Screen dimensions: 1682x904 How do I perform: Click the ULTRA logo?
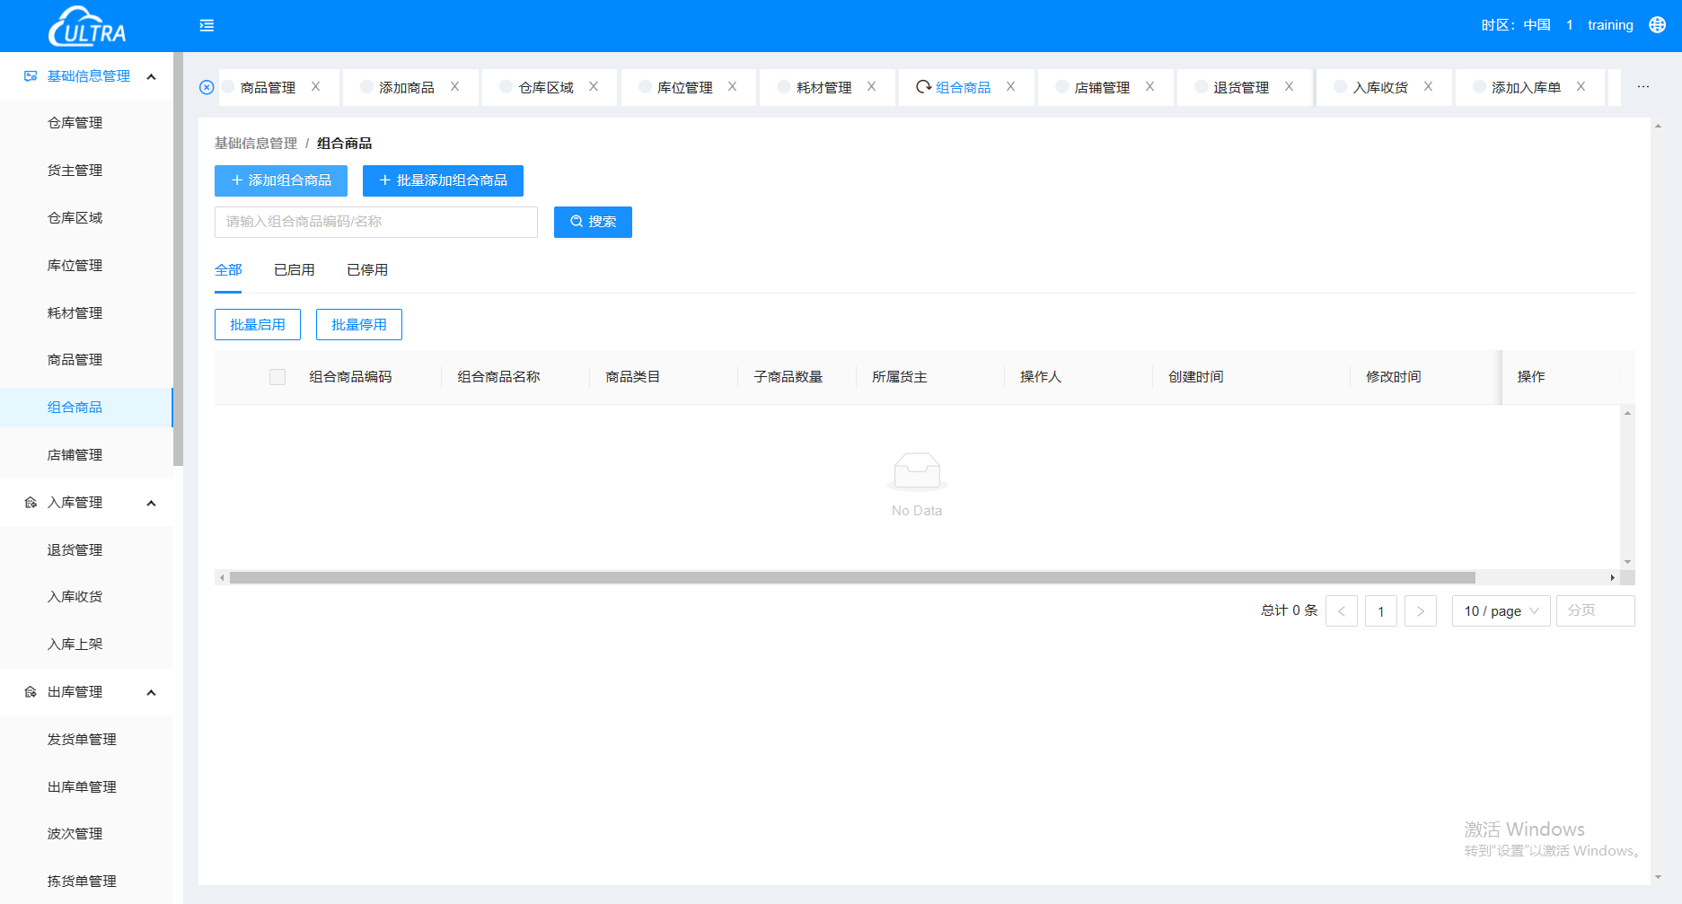coord(87,26)
